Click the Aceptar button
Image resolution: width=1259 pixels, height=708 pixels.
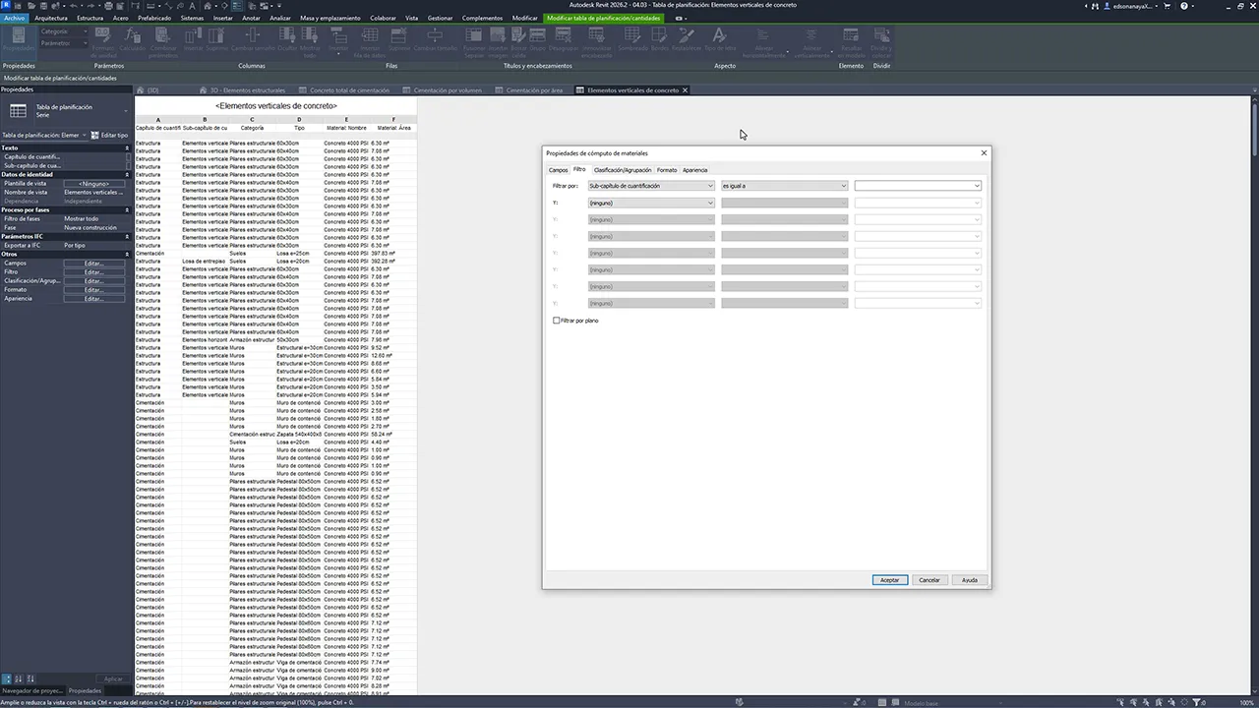[889, 580]
